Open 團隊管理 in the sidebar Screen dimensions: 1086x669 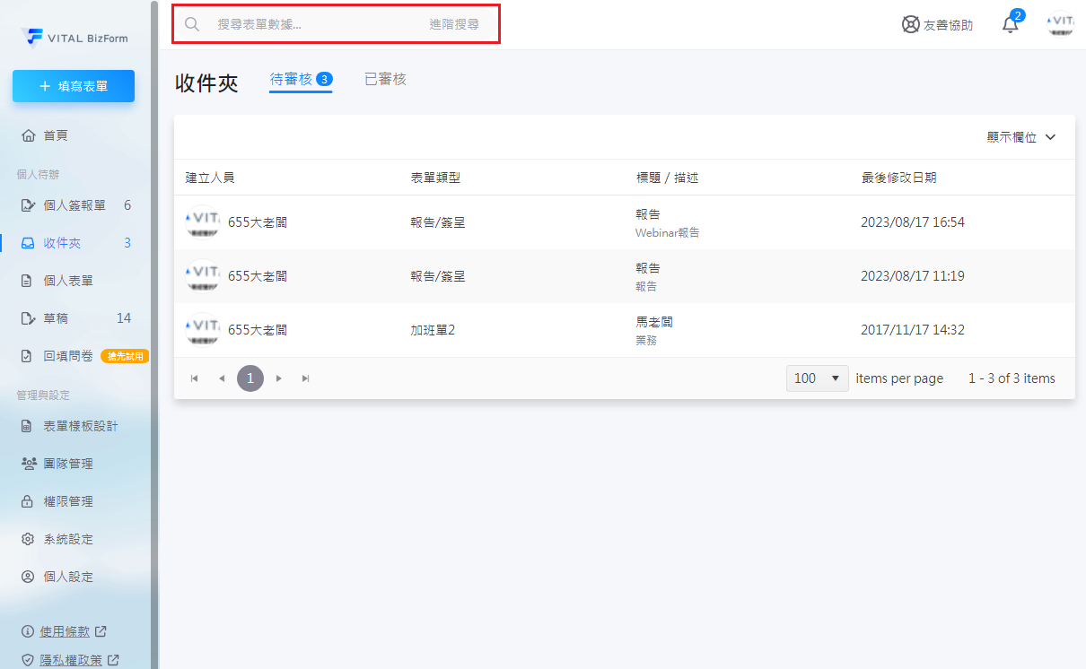tap(68, 464)
